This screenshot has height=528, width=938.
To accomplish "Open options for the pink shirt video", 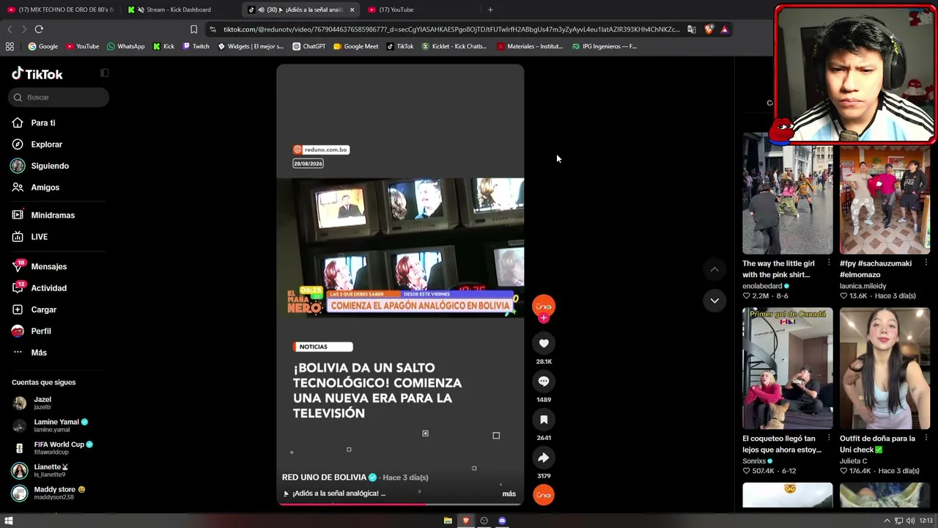I will coord(829,263).
